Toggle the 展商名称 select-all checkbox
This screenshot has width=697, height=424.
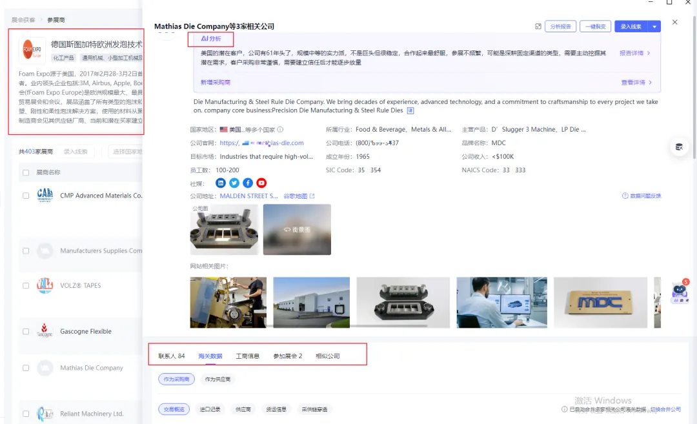pyautogui.click(x=26, y=172)
